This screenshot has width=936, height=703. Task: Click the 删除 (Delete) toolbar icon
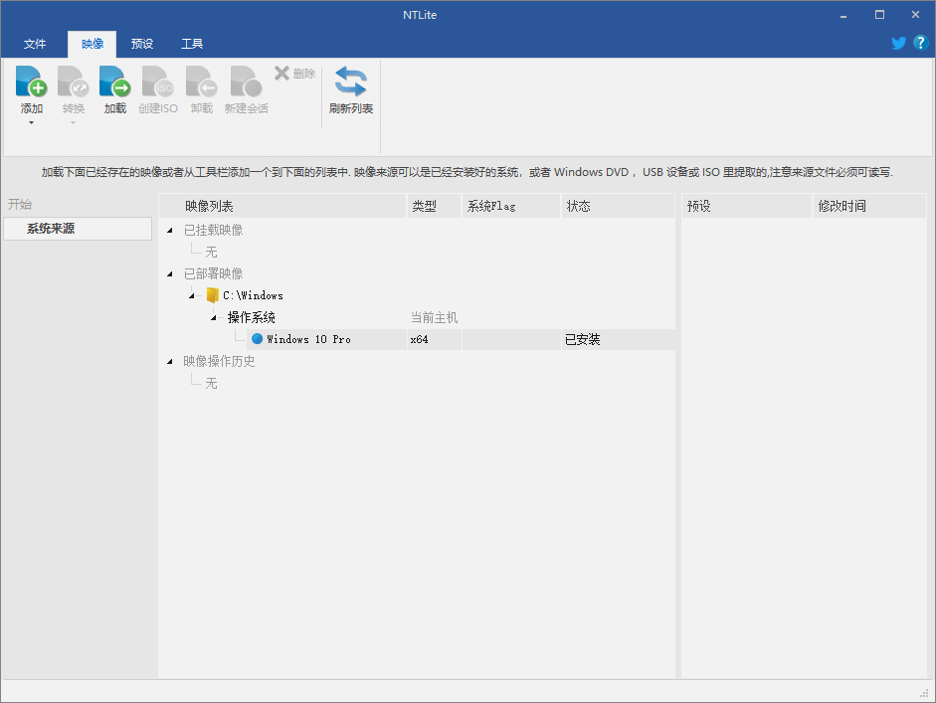[x=293, y=72]
